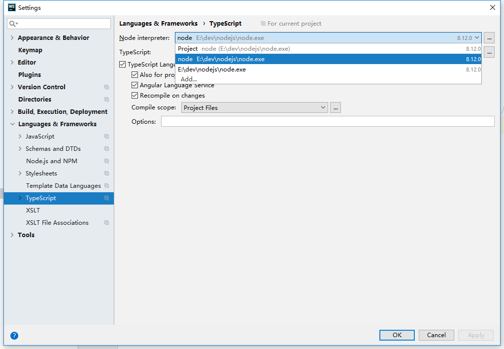Click project-level icon next to Version Control
Viewport: 504px width, 349px height.
click(107, 87)
